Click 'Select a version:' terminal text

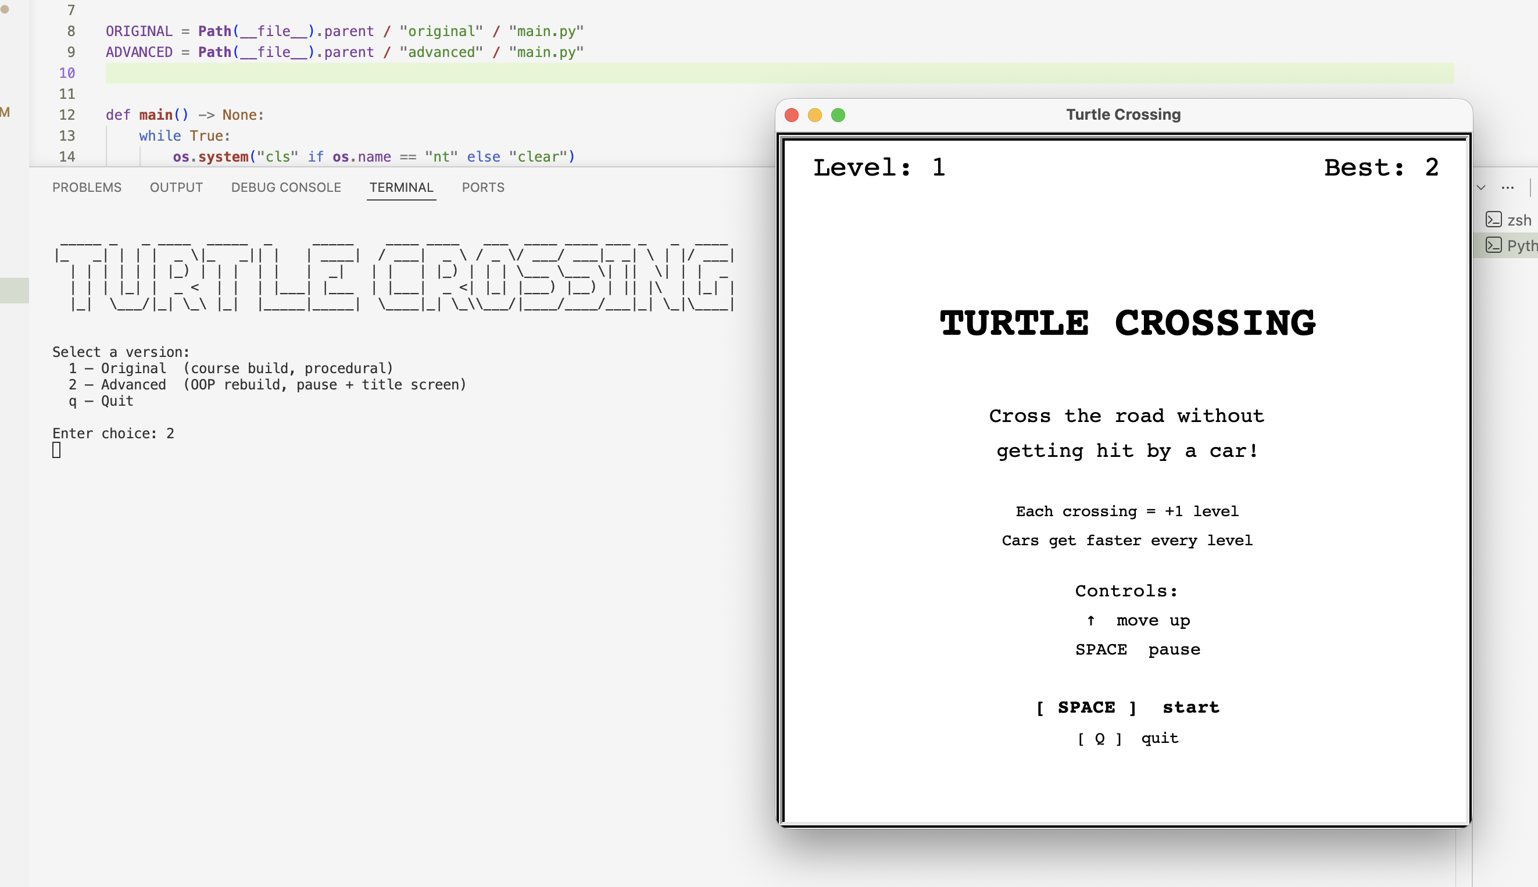coord(121,352)
